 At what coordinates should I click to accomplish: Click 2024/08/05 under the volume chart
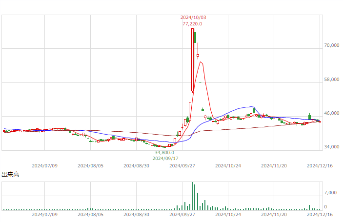tap(90, 215)
